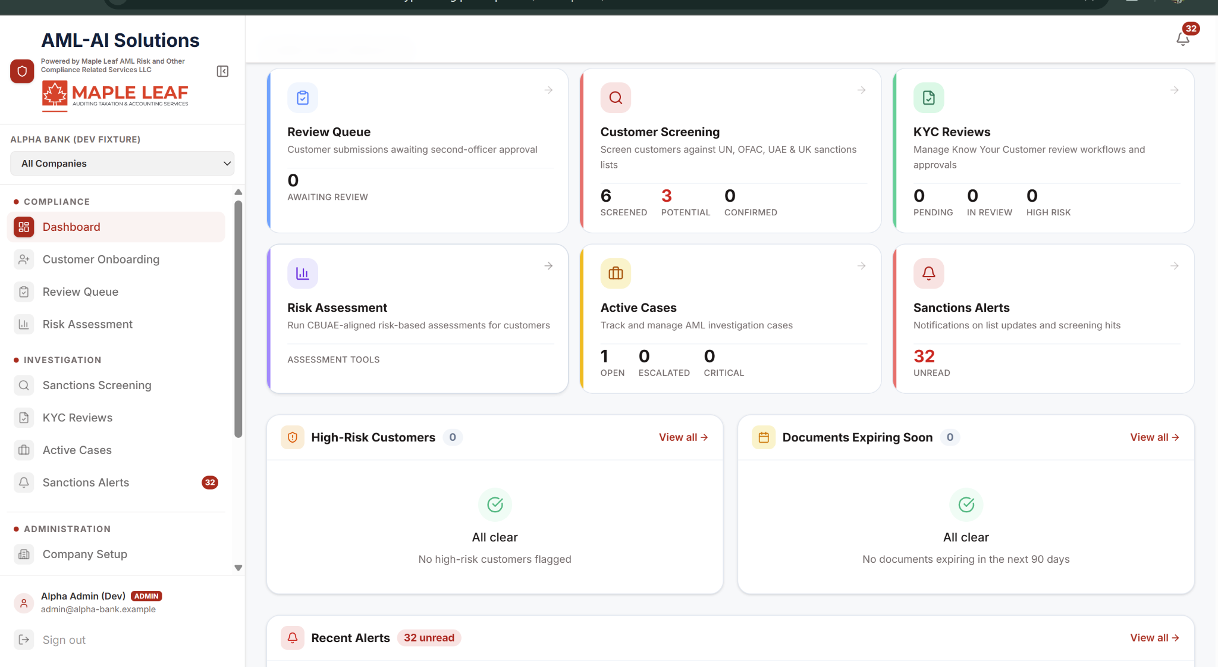
Task: Open Active Cases card via its arrow
Action: pos(861,266)
